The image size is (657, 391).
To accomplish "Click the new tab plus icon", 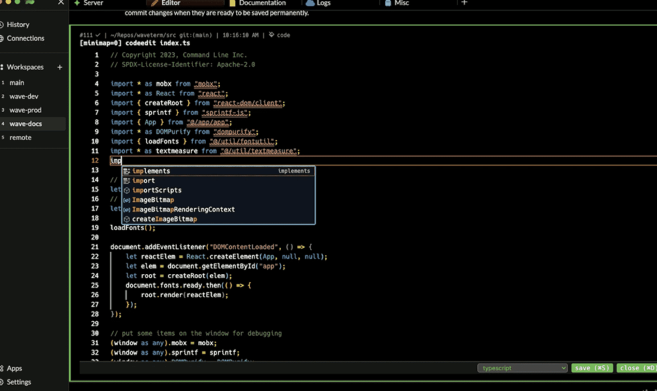I will pyautogui.click(x=464, y=3).
